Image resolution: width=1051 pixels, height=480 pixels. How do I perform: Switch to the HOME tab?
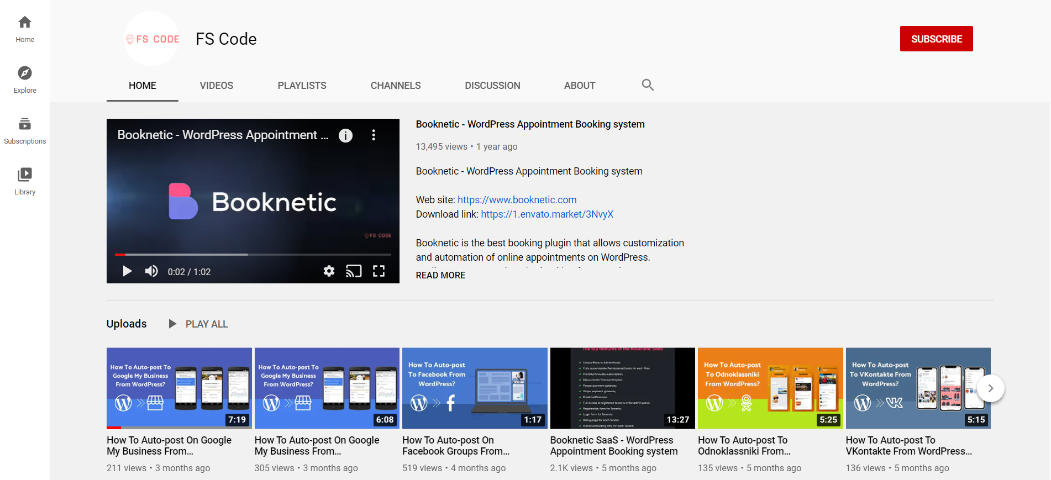click(143, 86)
